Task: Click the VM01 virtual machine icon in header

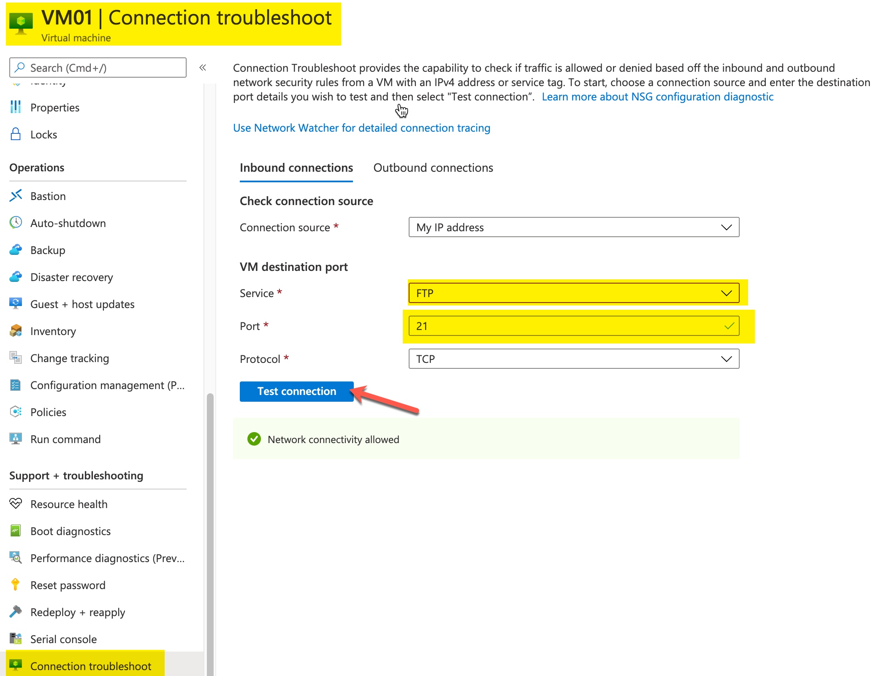Action: point(21,24)
